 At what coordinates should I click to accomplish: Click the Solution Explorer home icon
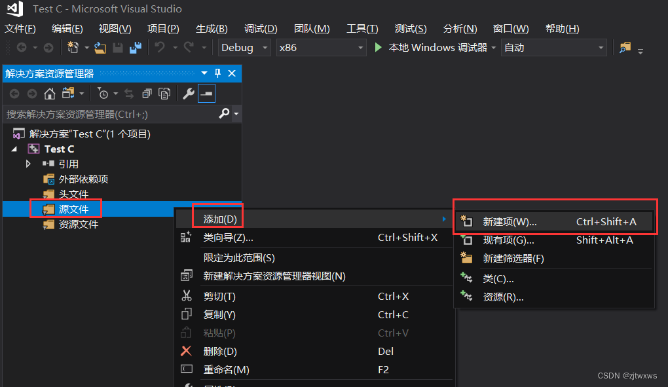point(49,94)
